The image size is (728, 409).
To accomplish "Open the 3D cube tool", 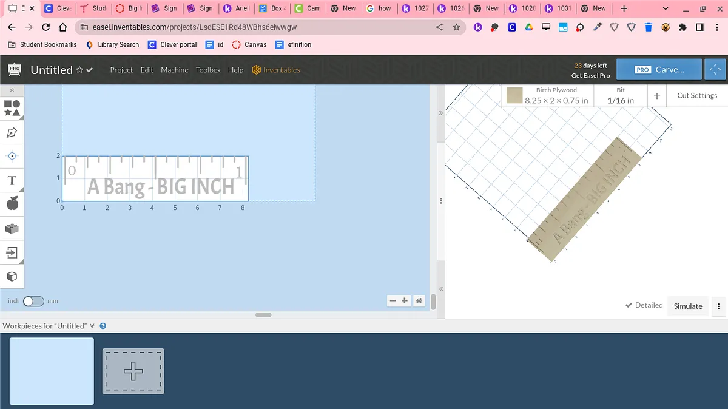I will pos(12,276).
